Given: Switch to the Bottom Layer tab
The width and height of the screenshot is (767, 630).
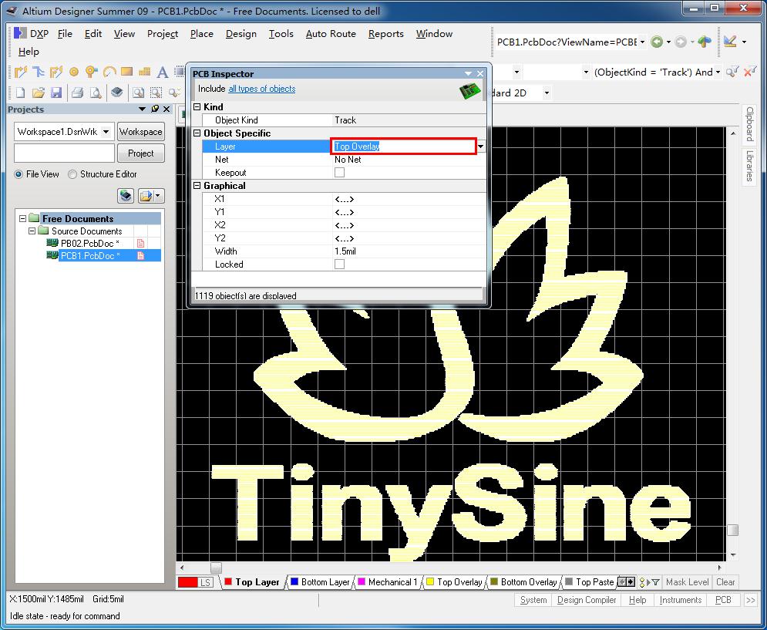Looking at the screenshot, I should 320,582.
